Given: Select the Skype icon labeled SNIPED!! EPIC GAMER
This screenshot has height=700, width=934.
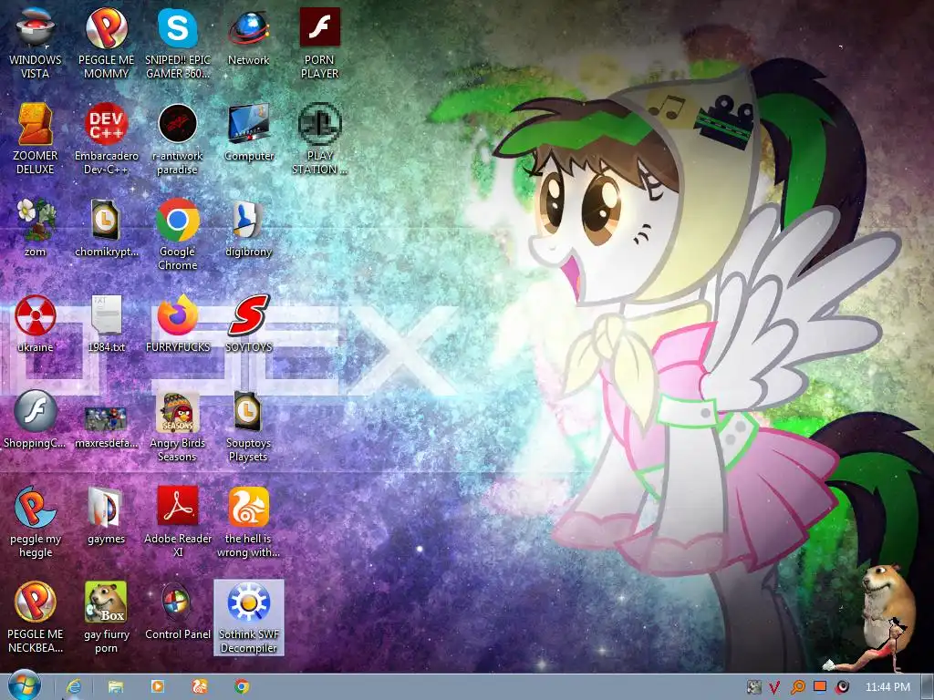Looking at the screenshot, I should [x=178, y=43].
